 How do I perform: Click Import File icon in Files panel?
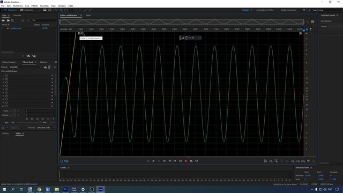tap(8, 20)
